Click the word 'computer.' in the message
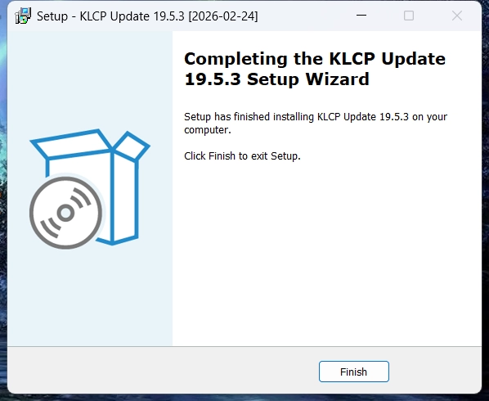Image resolution: width=489 pixels, height=401 pixels. point(208,130)
